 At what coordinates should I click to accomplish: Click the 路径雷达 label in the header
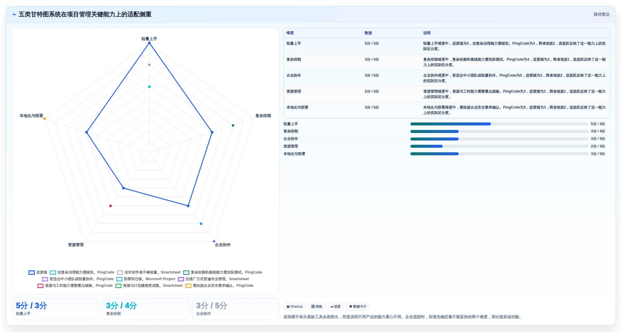(601, 14)
